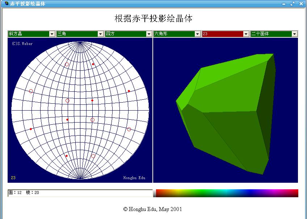Select the leftmost filled red pole dot
The width and height of the screenshot is (307, 219).
tap(31, 129)
